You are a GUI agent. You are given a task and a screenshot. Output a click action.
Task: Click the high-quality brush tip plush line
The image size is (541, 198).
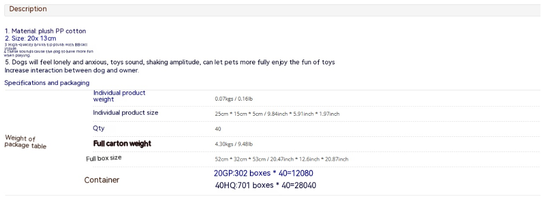(49, 47)
